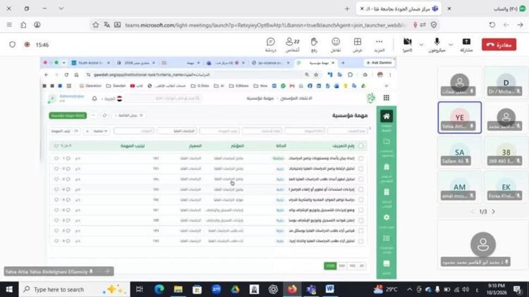Click the Dr / Moha... D participant tile

[506, 83]
